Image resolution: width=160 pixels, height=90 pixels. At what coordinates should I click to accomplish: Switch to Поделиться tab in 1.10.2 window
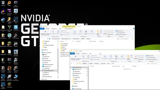point(84,53)
